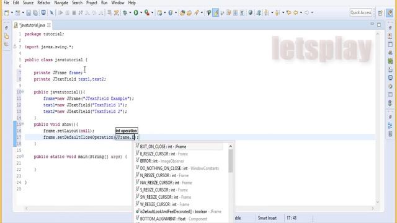The height and width of the screenshot is (223, 397).
Task: Open the External Tools dropdown arrow
Action: pyautogui.click(x=152, y=12)
